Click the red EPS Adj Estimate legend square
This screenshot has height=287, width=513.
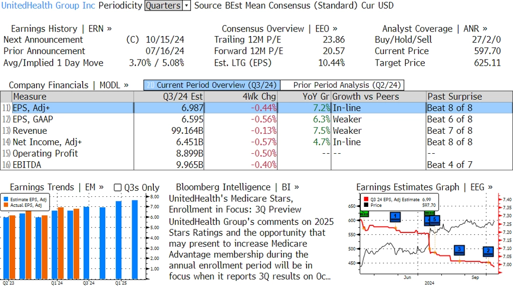(x=366, y=199)
